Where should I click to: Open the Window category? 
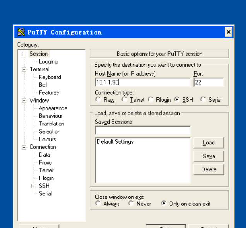tap(39, 100)
